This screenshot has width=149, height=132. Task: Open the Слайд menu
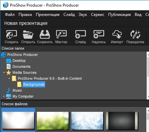69,15
